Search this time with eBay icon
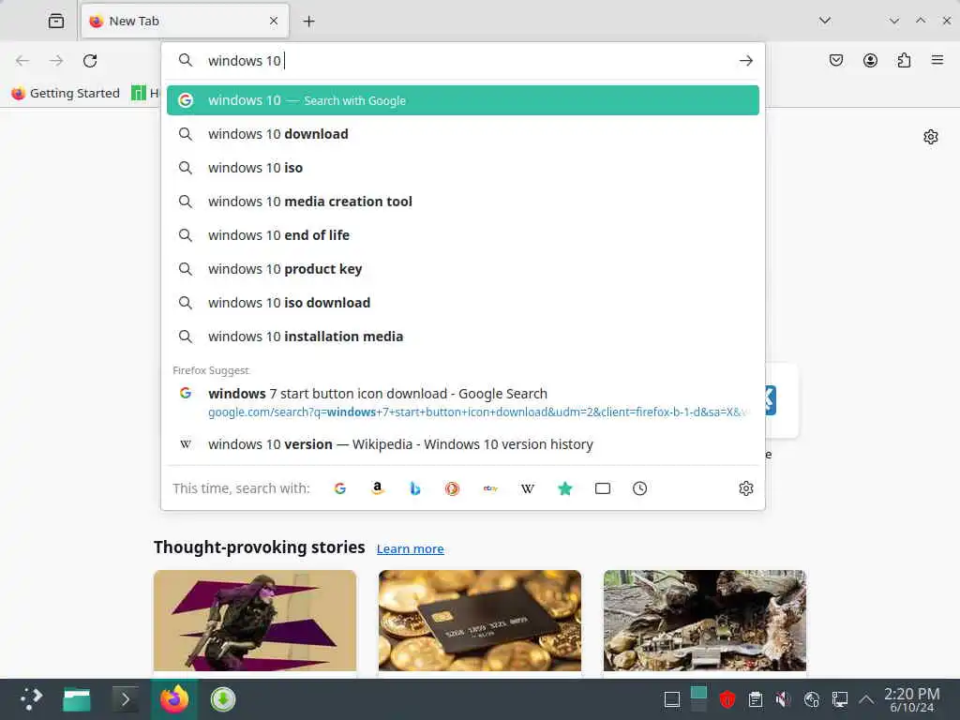Image resolution: width=960 pixels, height=720 pixels. [490, 488]
